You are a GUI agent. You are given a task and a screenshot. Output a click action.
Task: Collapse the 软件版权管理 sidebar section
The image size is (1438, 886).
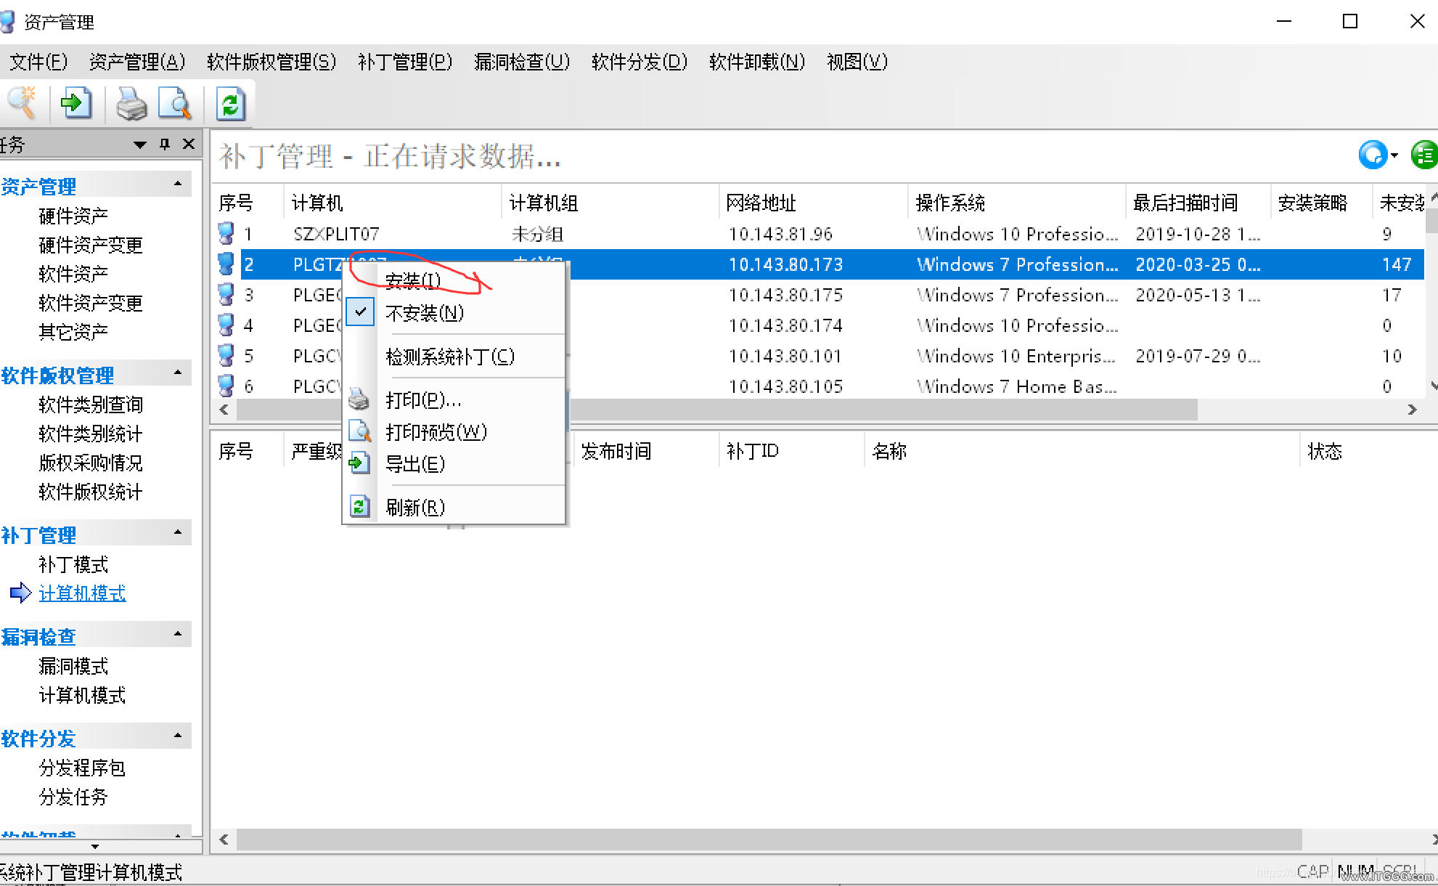[178, 373]
